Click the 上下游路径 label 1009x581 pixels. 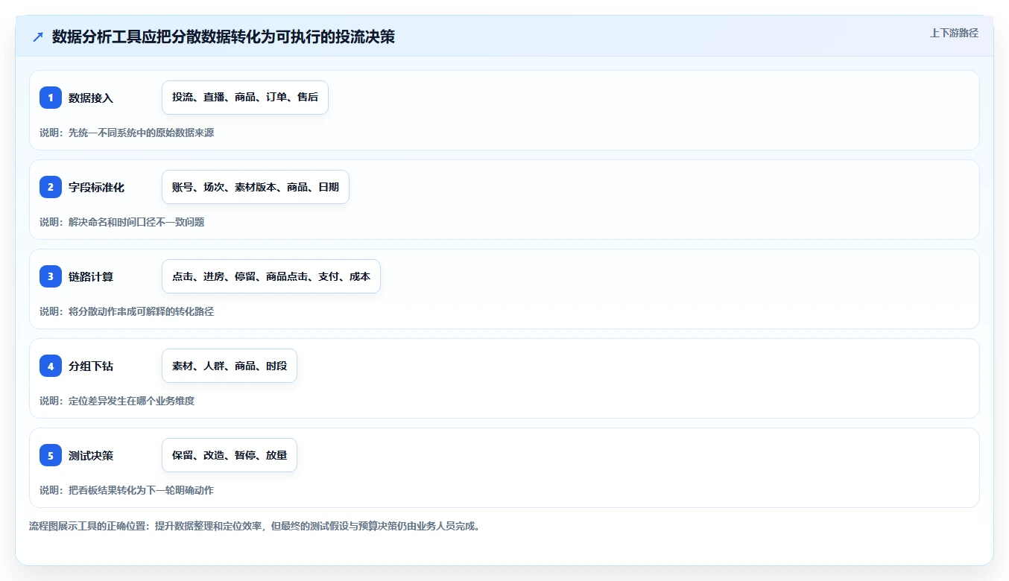[954, 33]
